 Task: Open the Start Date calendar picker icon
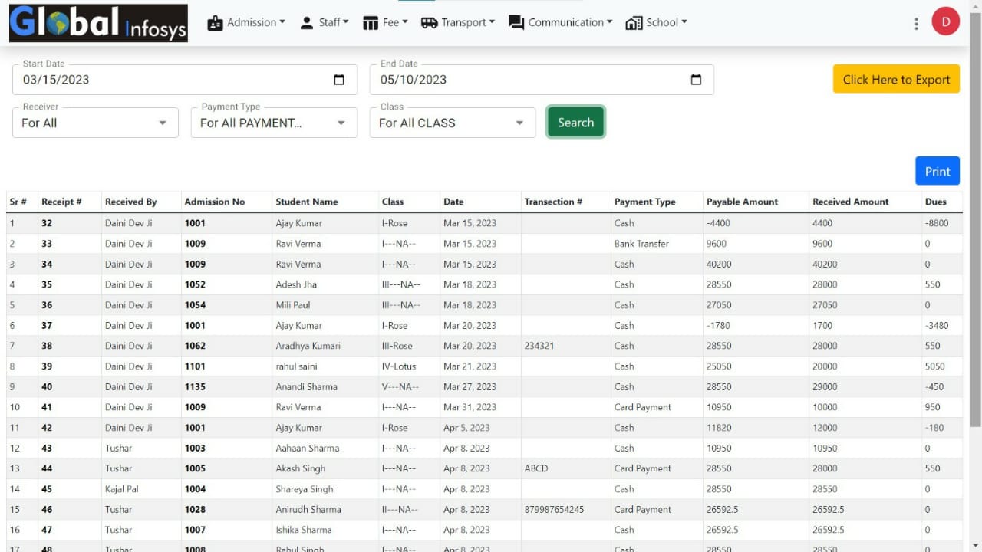click(x=339, y=80)
